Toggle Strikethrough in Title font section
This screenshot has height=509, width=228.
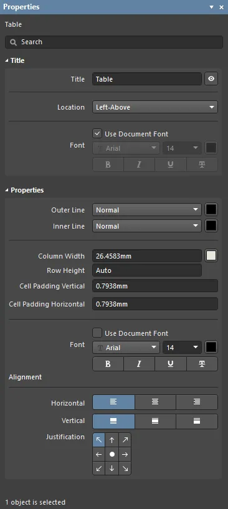click(x=202, y=164)
